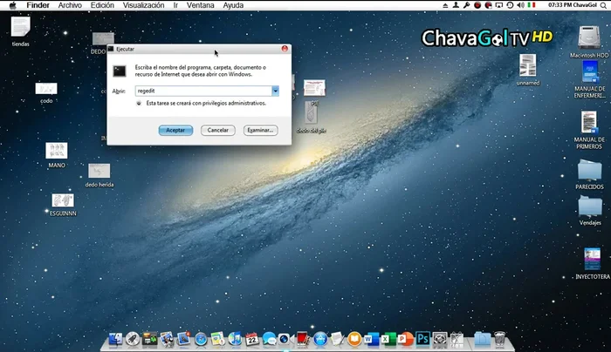Click the Abrir field containing regedit
Viewport: 611px width, 352px height.
pos(203,91)
